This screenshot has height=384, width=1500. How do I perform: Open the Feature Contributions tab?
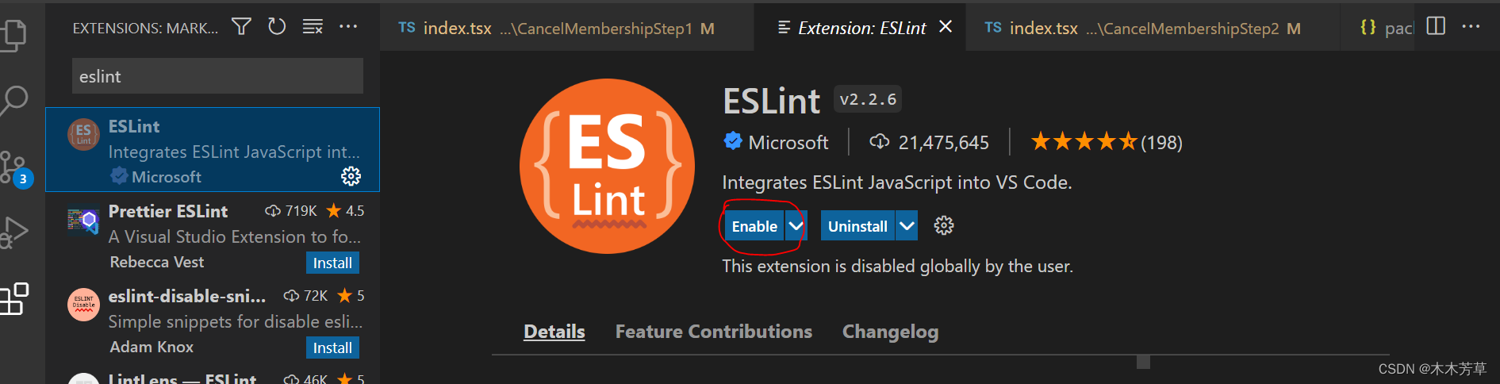click(713, 332)
